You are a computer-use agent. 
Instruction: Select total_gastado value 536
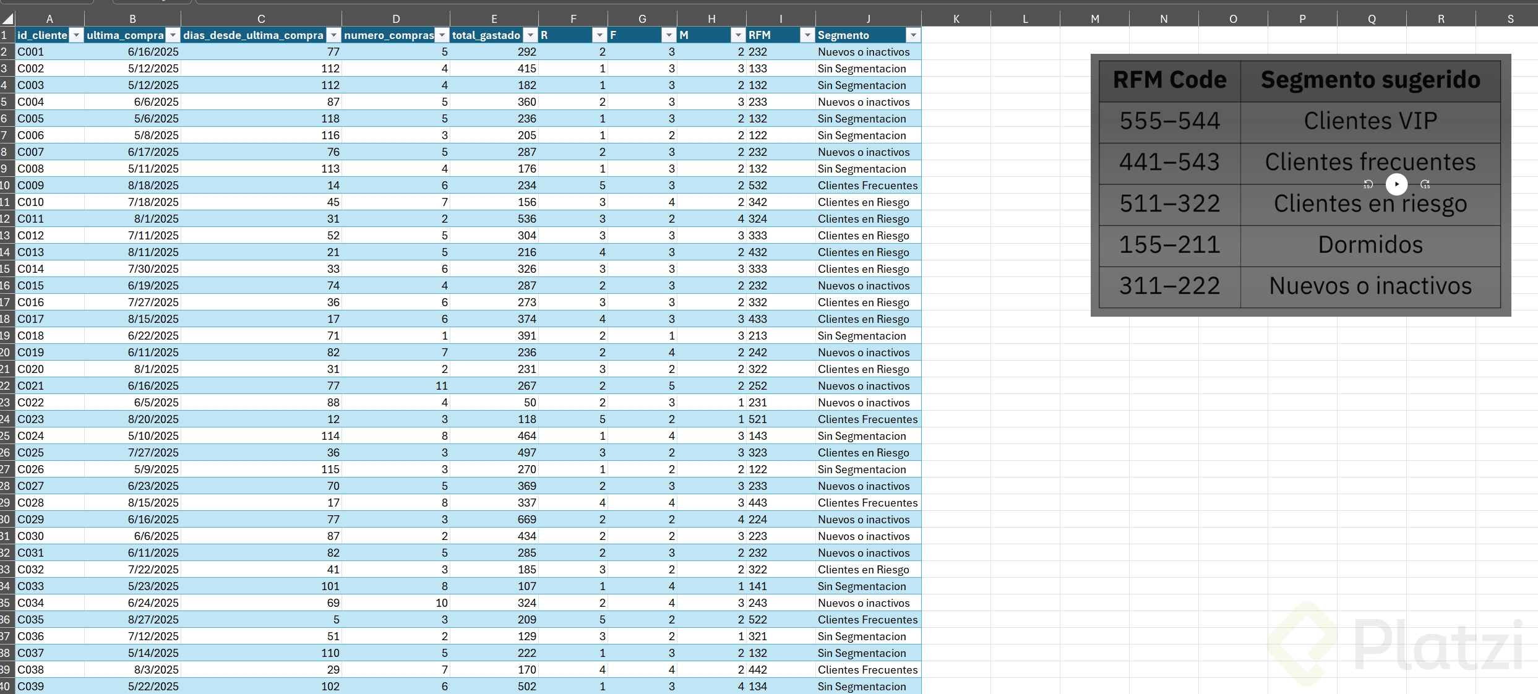coord(494,219)
